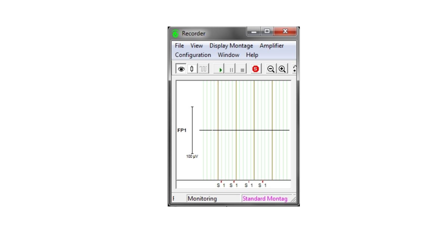
Task: Open the Amplifier menu
Action: [272, 46]
